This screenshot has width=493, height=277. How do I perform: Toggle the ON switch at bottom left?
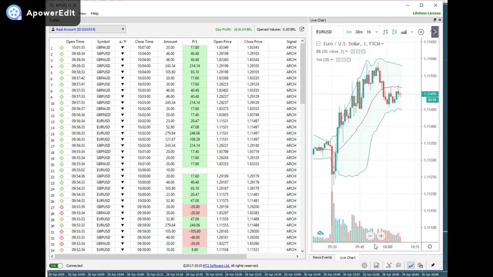56,265
